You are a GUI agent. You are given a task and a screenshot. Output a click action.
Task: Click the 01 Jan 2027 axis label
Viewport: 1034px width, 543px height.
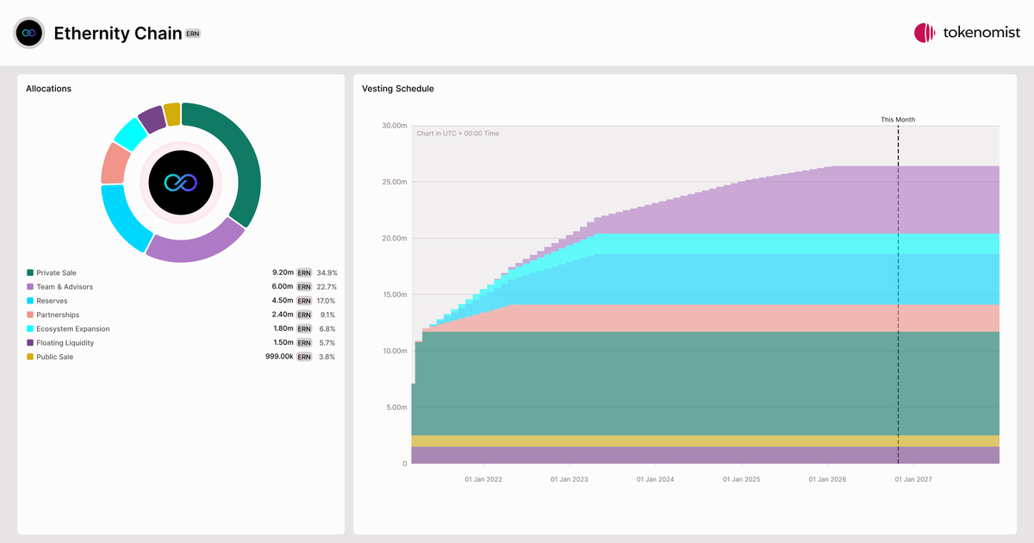tap(914, 479)
